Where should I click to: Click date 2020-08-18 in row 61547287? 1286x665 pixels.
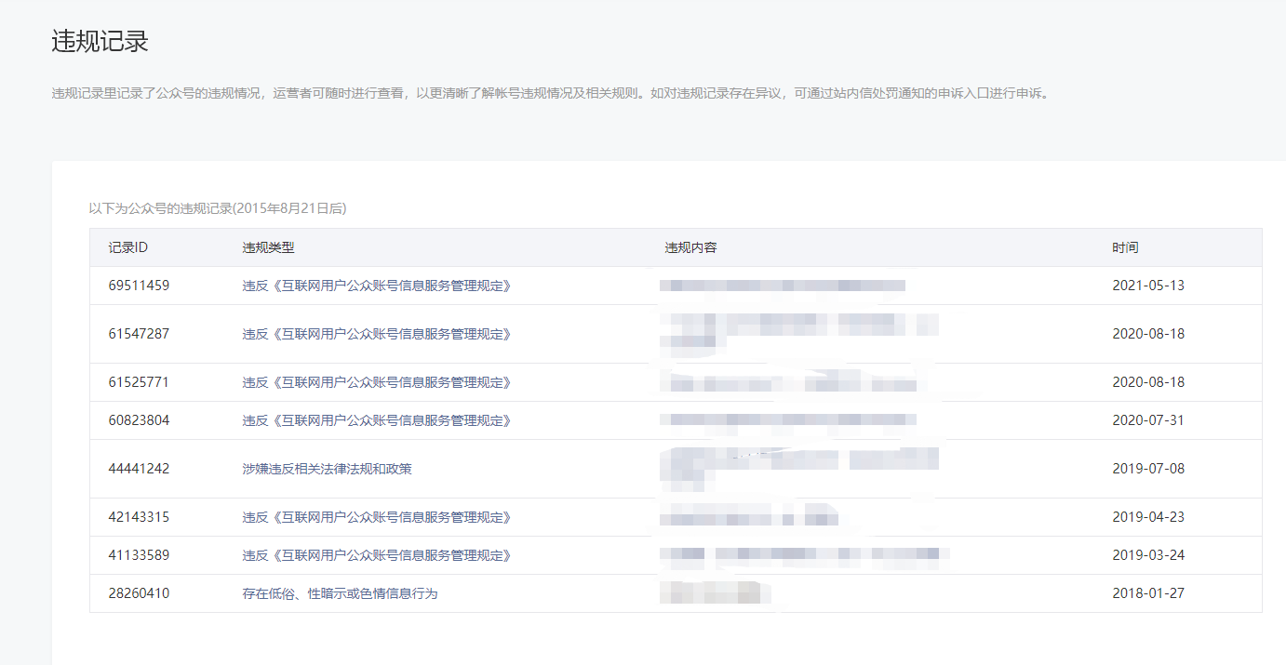1148,334
